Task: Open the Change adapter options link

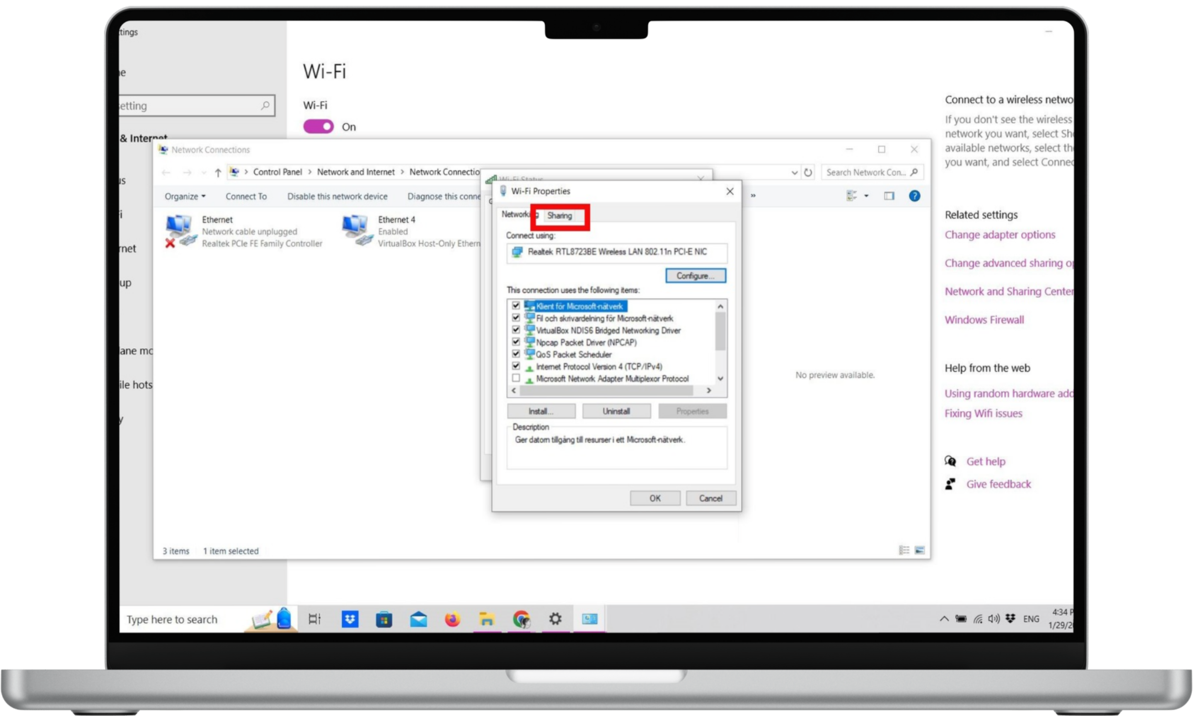Action: point(1000,234)
